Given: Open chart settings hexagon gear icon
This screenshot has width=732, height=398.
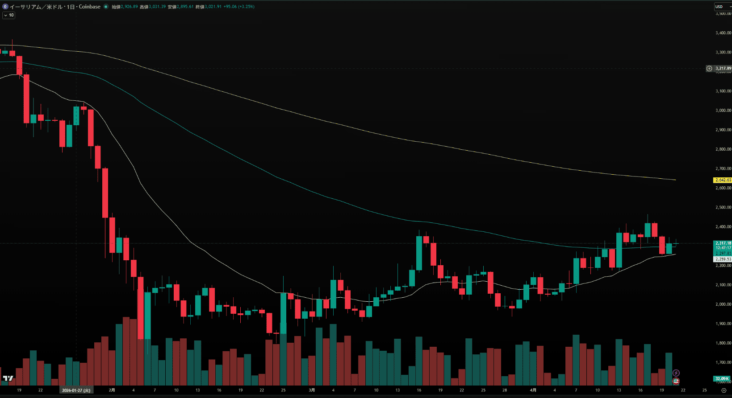Looking at the screenshot, I should coord(724,390).
